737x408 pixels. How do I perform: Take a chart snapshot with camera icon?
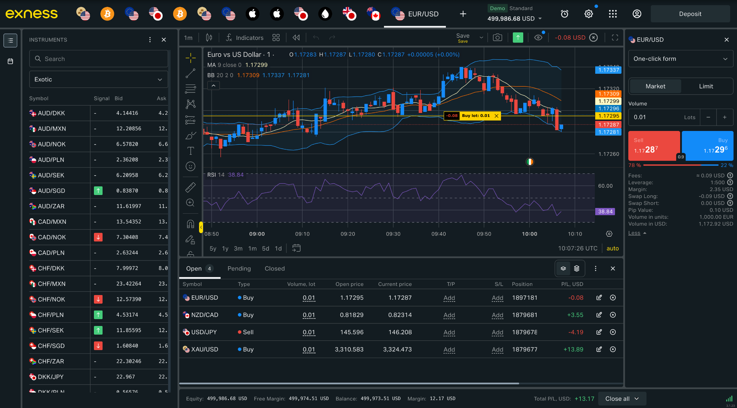coord(497,37)
